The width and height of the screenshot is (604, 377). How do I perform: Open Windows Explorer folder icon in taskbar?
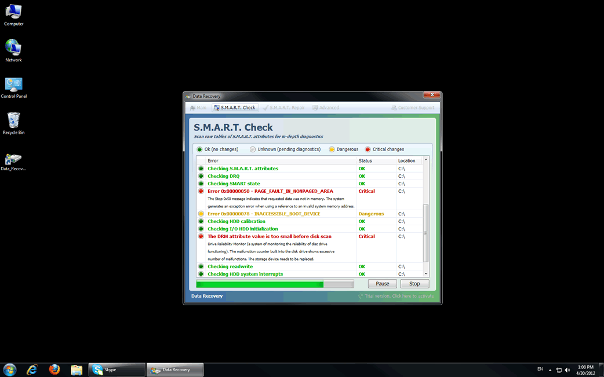coord(77,369)
